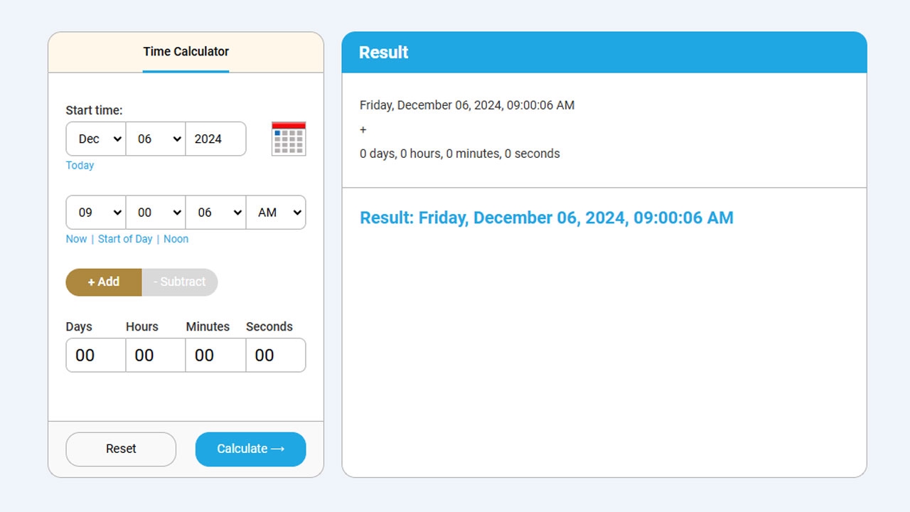Click the Start of Day link

(125, 239)
